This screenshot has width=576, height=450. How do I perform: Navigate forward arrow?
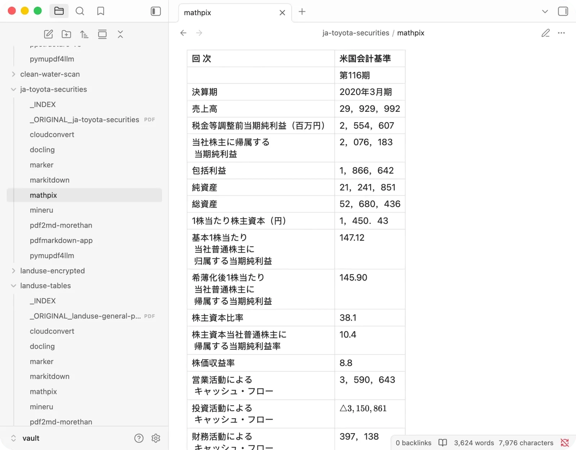[x=199, y=33]
